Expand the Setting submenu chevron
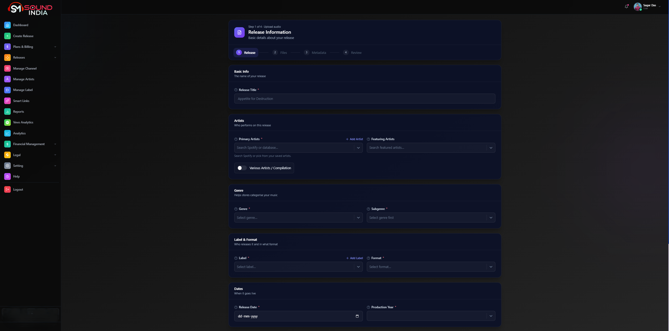The height and width of the screenshot is (331, 669). tap(55, 166)
